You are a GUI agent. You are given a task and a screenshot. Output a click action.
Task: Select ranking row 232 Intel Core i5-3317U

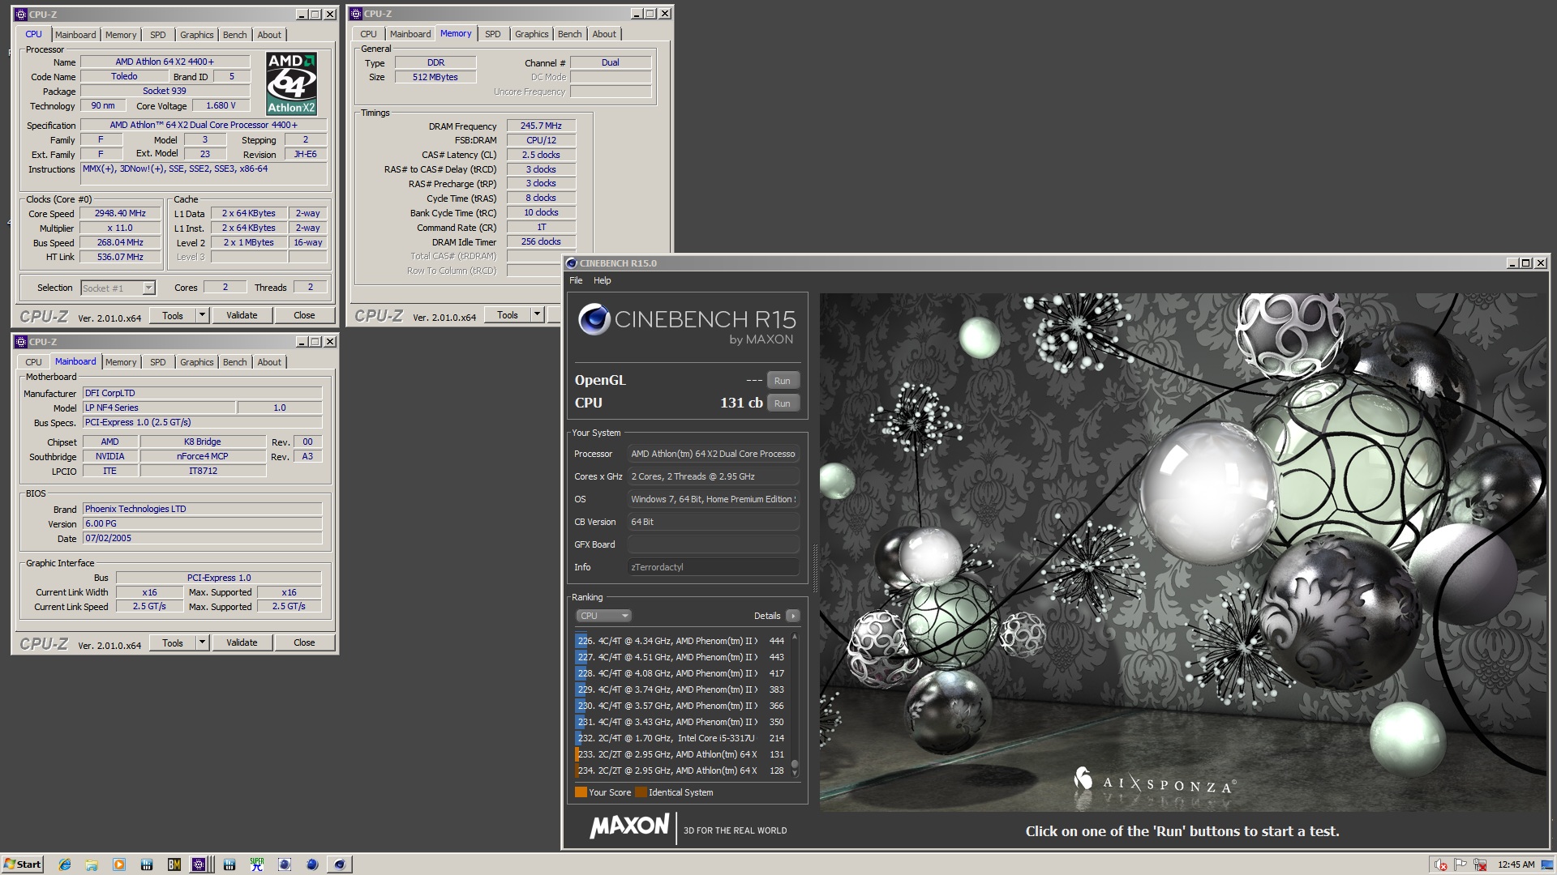pos(681,738)
